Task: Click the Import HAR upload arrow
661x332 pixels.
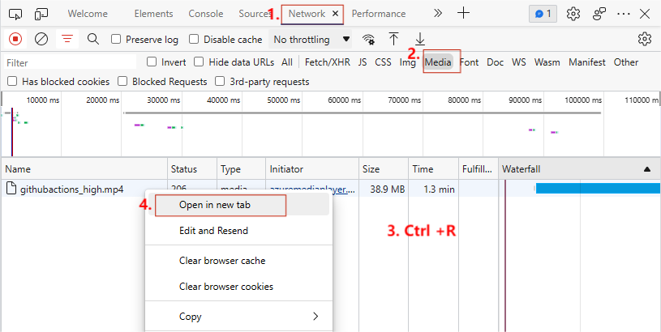Action: (394, 39)
